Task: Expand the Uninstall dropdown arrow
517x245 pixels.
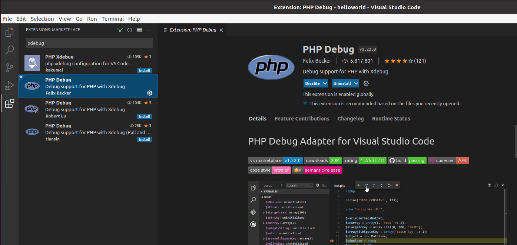Action: click(356, 83)
